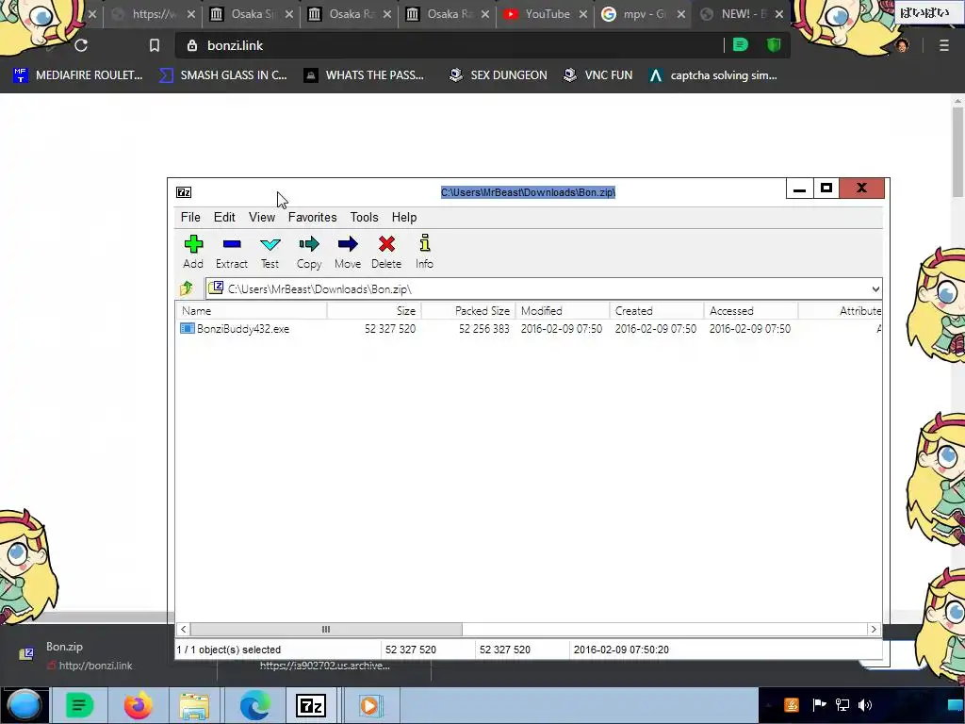Open WHATS THE PASS... bookmark
965x724 pixels.
(365, 75)
